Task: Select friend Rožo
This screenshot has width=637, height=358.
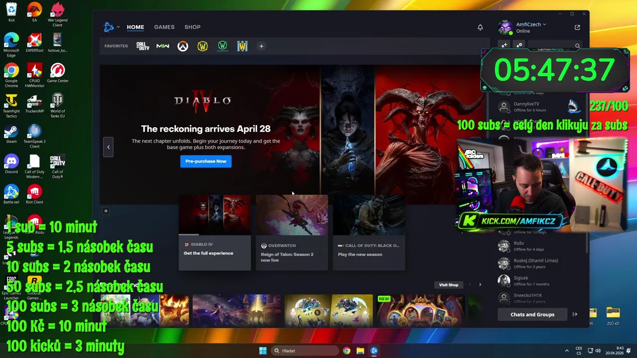Action: 540,246
